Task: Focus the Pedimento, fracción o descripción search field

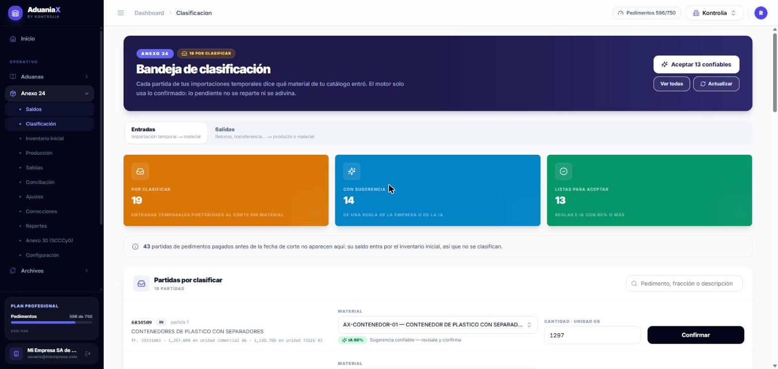Action: point(684,284)
